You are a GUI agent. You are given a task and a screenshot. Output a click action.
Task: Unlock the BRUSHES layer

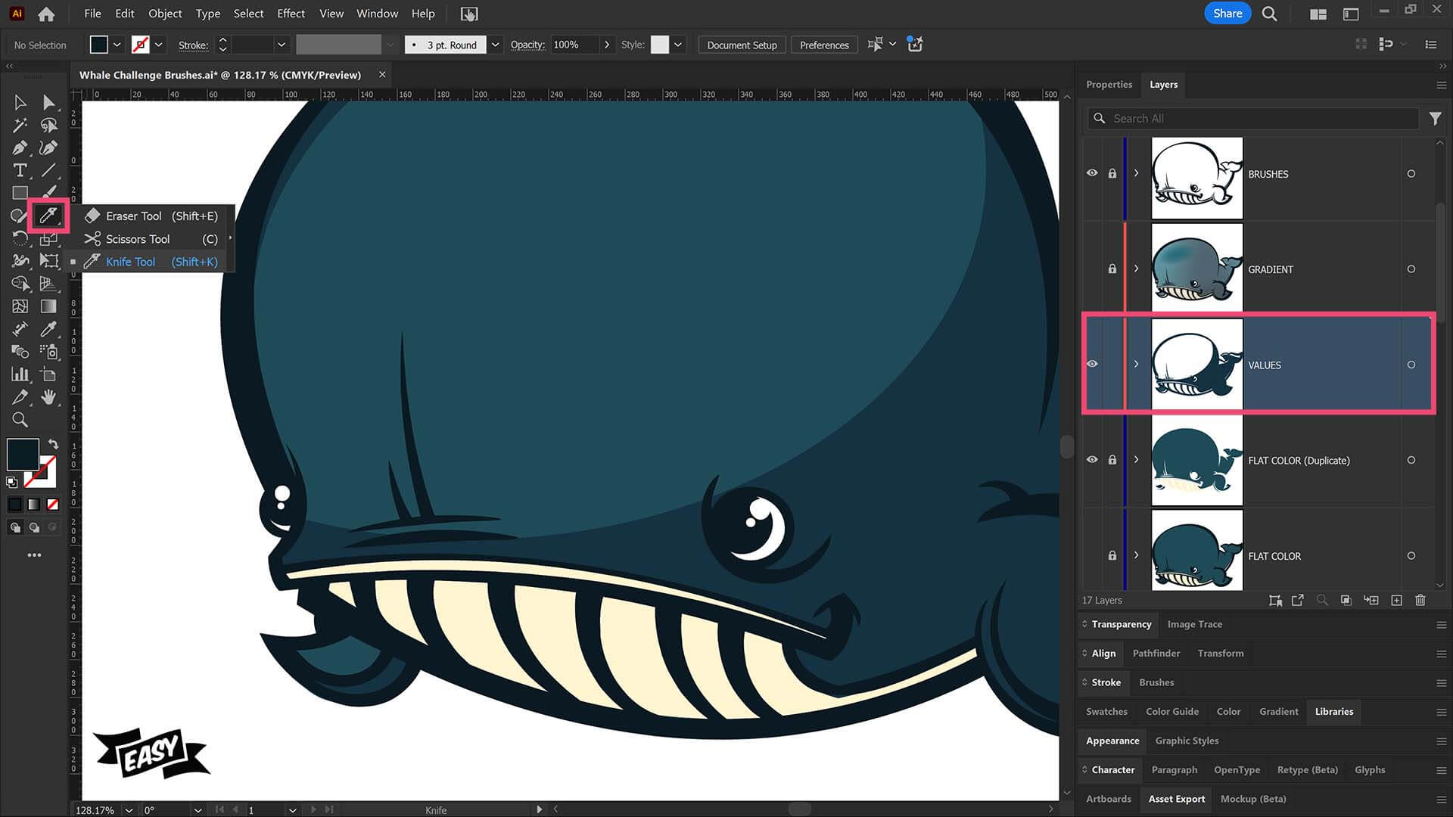click(x=1112, y=173)
